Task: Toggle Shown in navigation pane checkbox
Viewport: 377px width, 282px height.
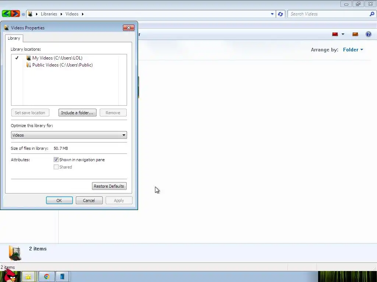Action: click(56, 160)
